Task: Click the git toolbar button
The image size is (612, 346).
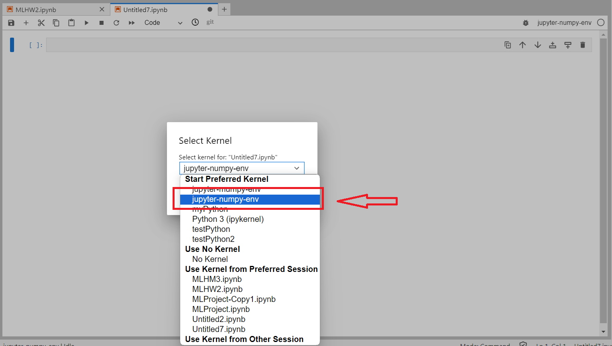Action: tap(210, 22)
